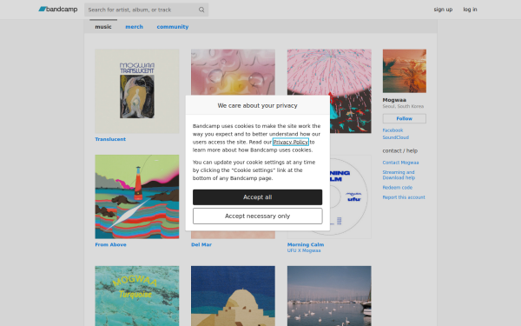Click the Morning Calm disc cover
This screenshot has height=326, width=521.
tap(351, 196)
